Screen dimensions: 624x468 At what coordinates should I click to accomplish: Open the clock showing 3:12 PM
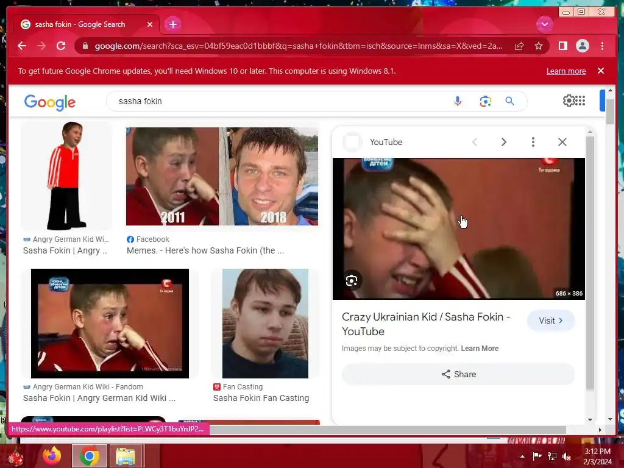598,456
